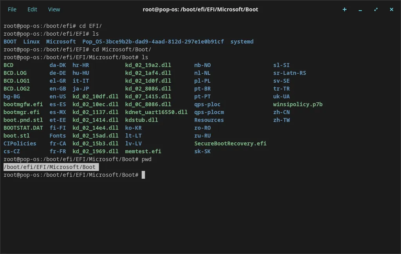The width and height of the screenshot is (401, 254).
Task: Click the terminal cursor at the prompt
Action: 143,175
